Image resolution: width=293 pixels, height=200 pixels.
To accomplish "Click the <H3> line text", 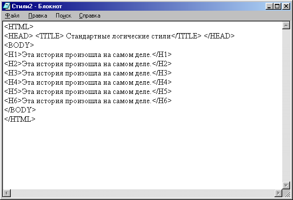I will [x=88, y=73].
